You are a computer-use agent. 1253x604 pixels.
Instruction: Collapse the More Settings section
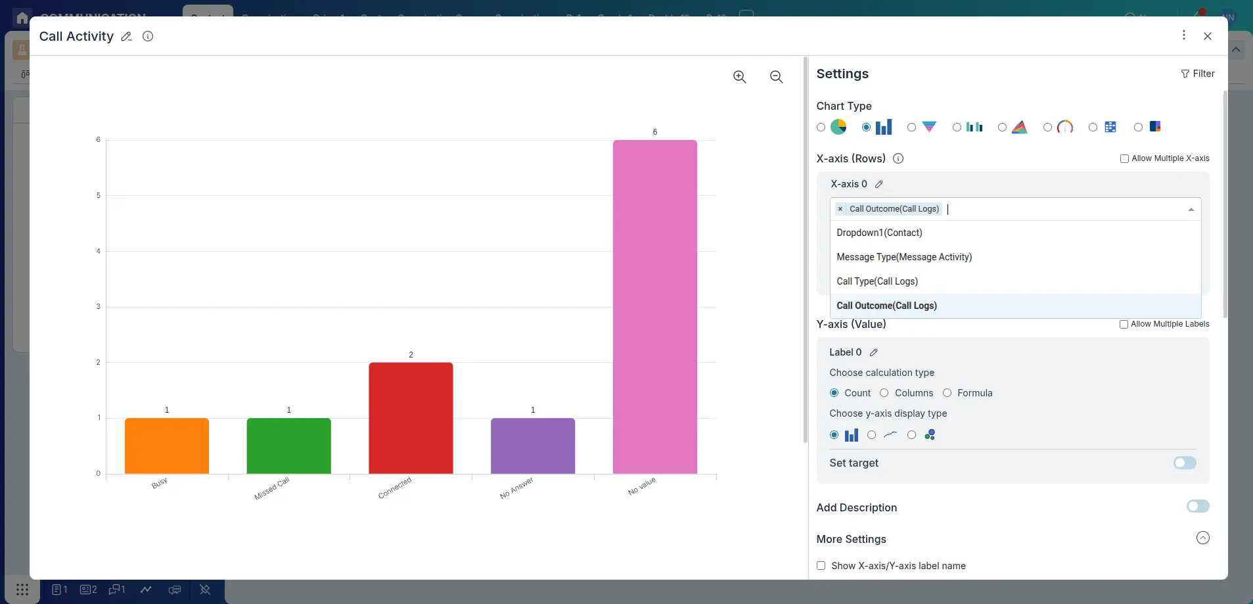click(1202, 538)
